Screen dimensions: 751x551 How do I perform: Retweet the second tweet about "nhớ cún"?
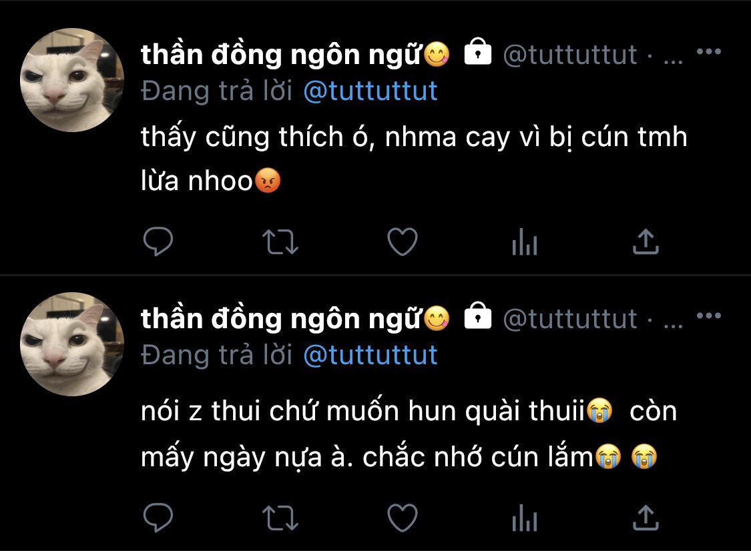pyautogui.click(x=280, y=518)
